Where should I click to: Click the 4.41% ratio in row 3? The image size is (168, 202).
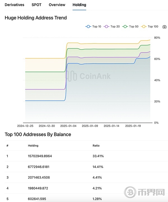pos(97,177)
